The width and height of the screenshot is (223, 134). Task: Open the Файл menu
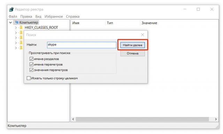[x=13, y=16]
